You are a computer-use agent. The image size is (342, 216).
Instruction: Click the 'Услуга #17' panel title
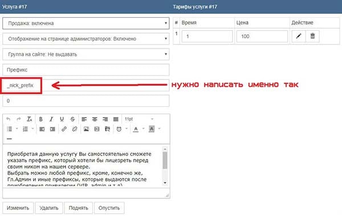click(x=15, y=6)
